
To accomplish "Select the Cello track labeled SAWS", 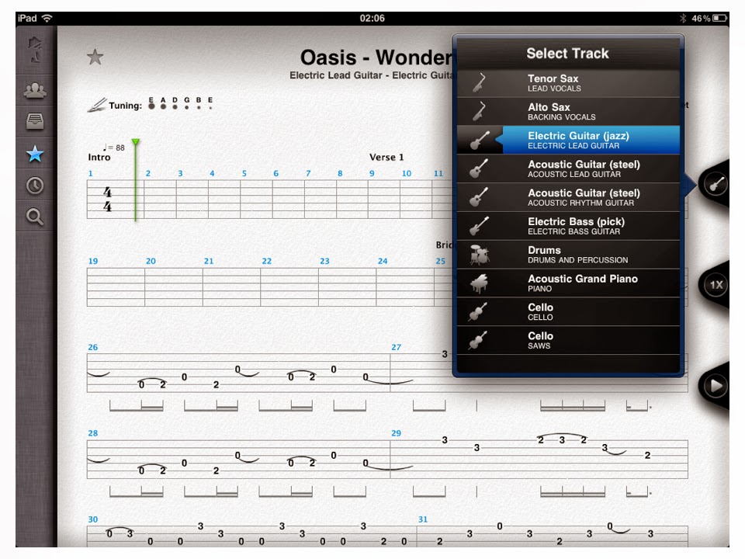I will pos(568,340).
